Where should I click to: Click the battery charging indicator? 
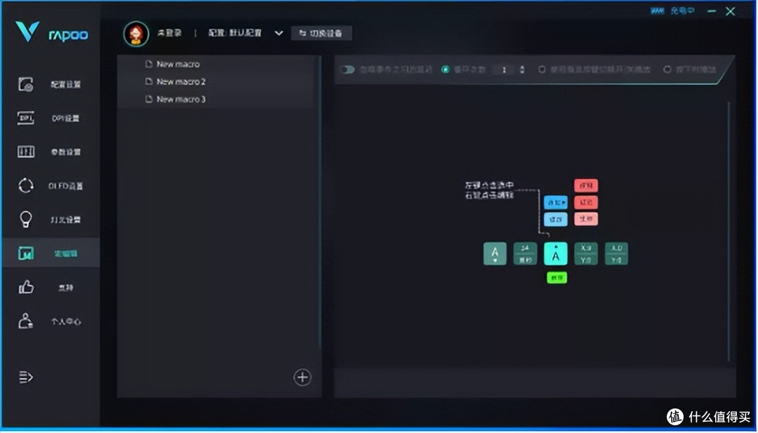(x=658, y=11)
